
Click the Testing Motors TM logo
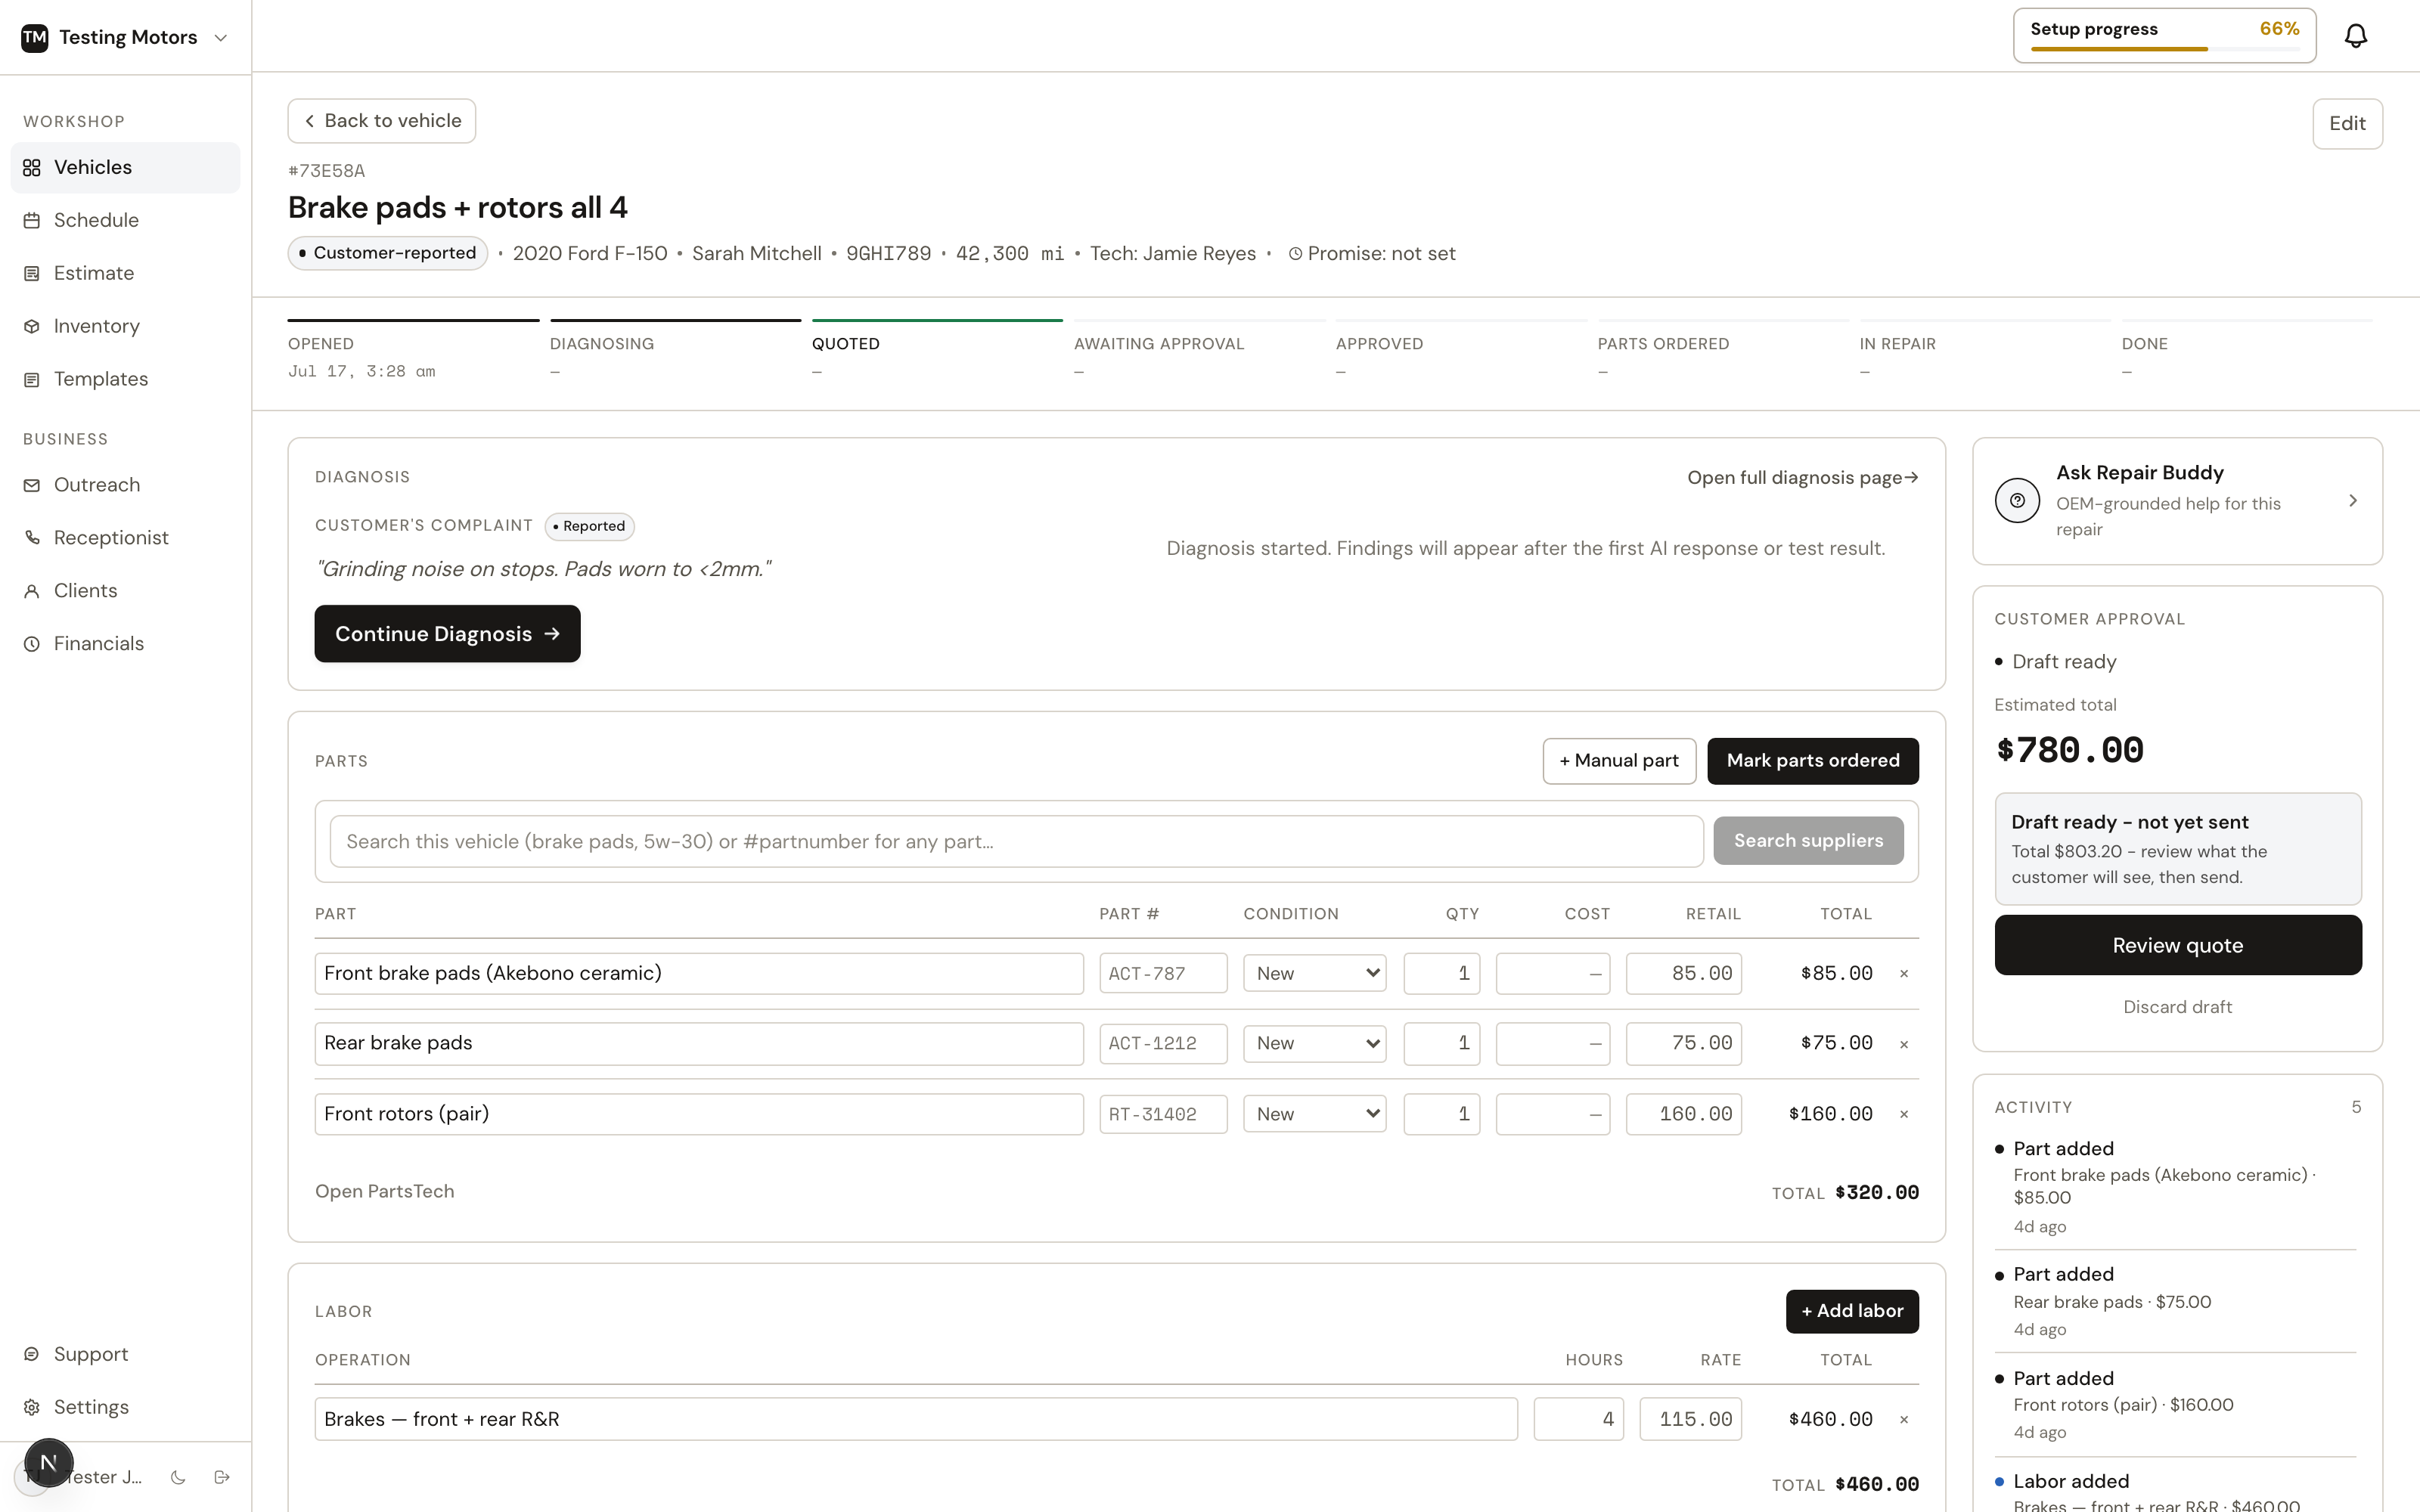35,37
